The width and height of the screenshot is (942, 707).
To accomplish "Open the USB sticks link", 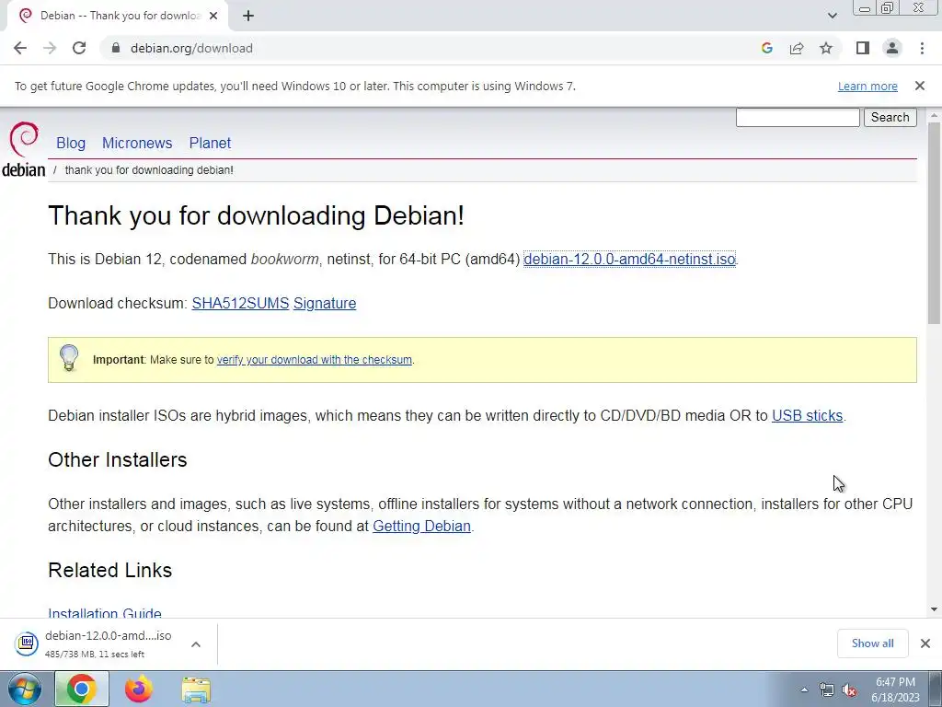I will 807,415.
